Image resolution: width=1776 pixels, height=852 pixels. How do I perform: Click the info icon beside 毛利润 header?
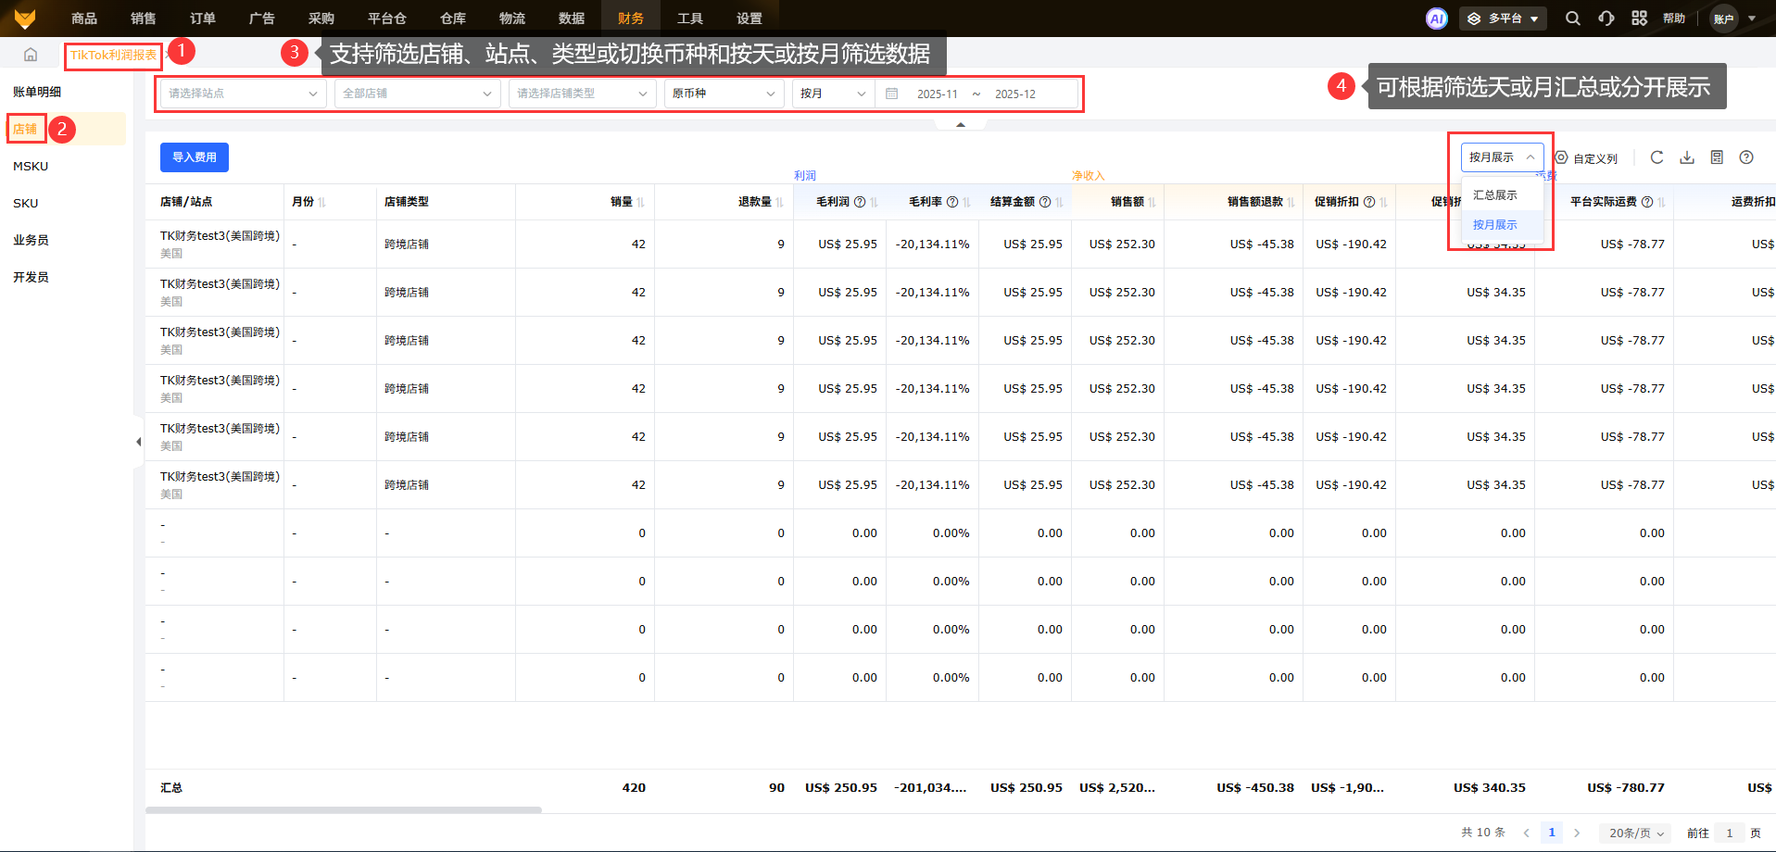(860, 202)
